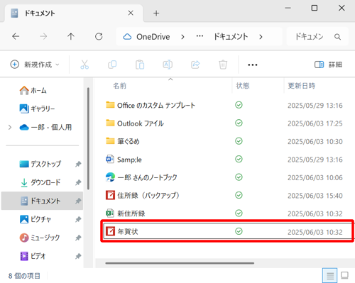Refresh the current folder view
The width and height of the screenshot is (355, 283).
click(99, 36)
